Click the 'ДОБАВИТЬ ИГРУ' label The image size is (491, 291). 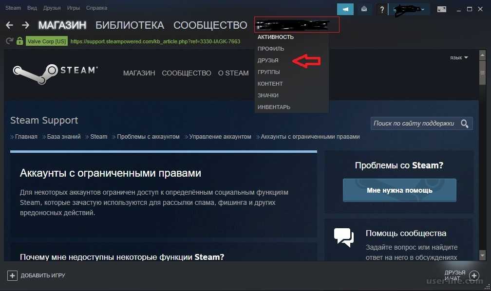43,275
